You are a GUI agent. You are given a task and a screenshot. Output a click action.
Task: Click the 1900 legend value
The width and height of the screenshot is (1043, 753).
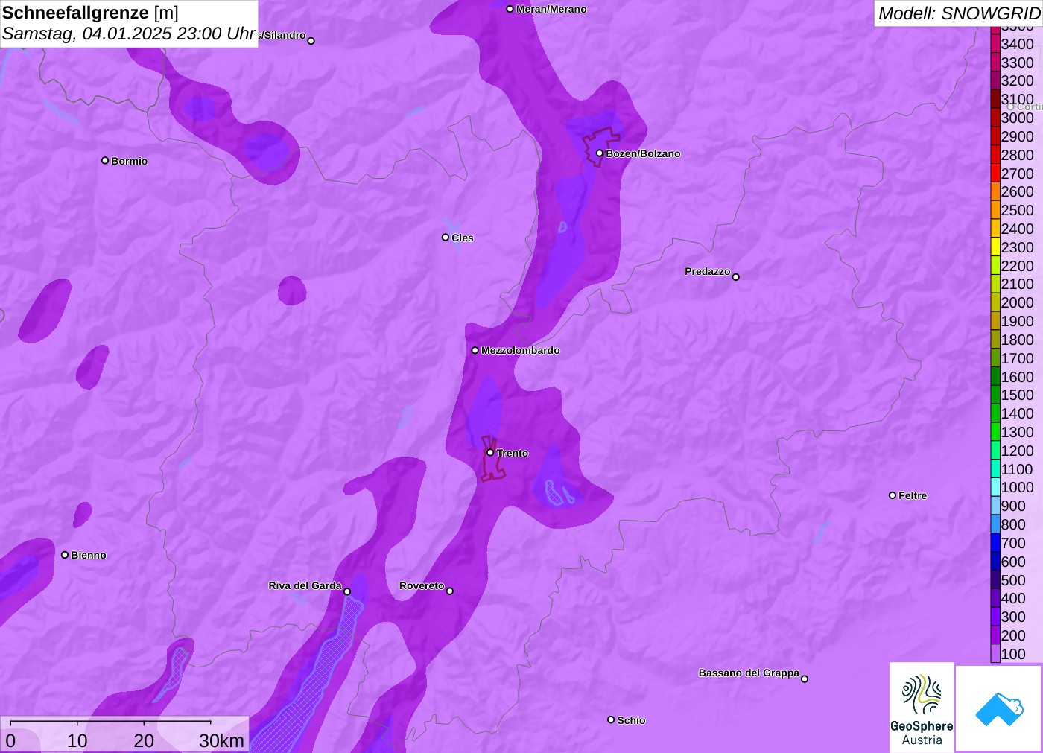click(x=1018, y=321)
